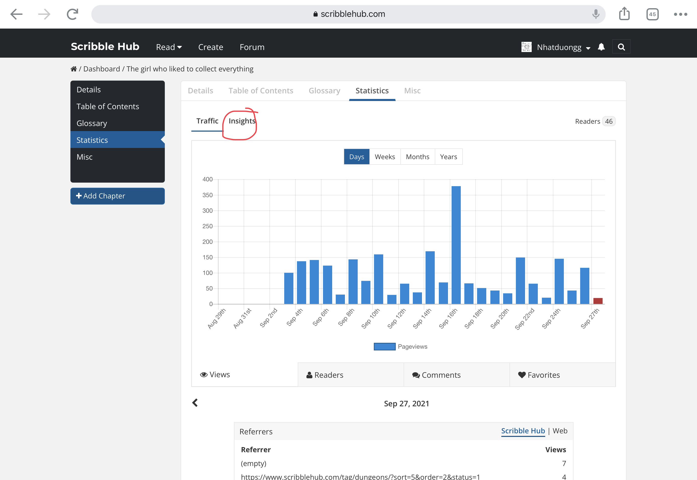Go to previous day with left chevron
Screen dimensions: 697x480
tap(195, 403)
